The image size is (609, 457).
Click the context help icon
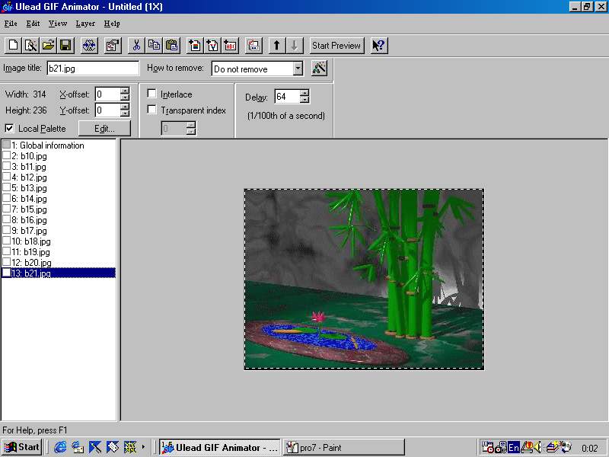coord(378,46)
